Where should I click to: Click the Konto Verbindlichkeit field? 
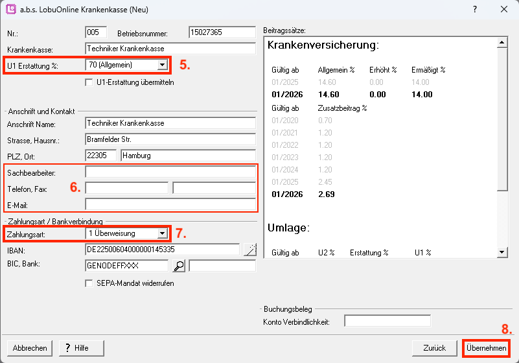[x=387, y=321]
